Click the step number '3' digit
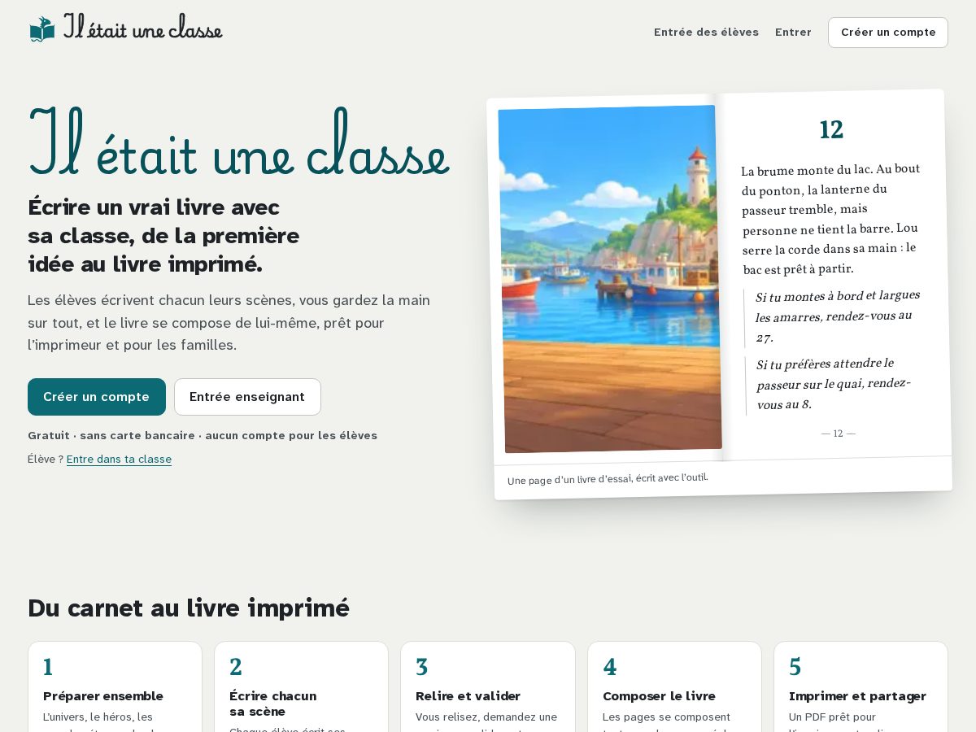Screen dimensions: 976x732 (x=421, y=668)
